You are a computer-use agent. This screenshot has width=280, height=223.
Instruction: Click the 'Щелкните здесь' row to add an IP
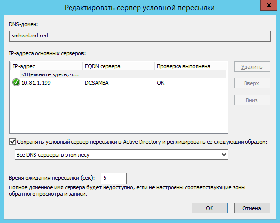[x=123, y=74]
